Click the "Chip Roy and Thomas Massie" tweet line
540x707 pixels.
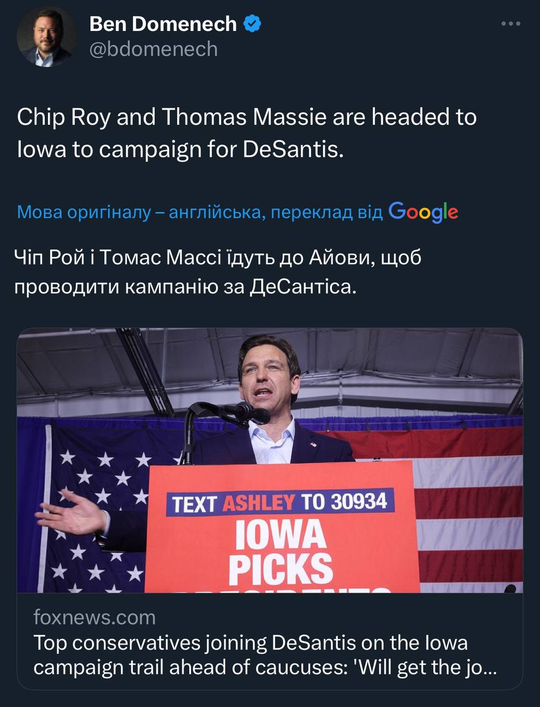coord(246,117)
